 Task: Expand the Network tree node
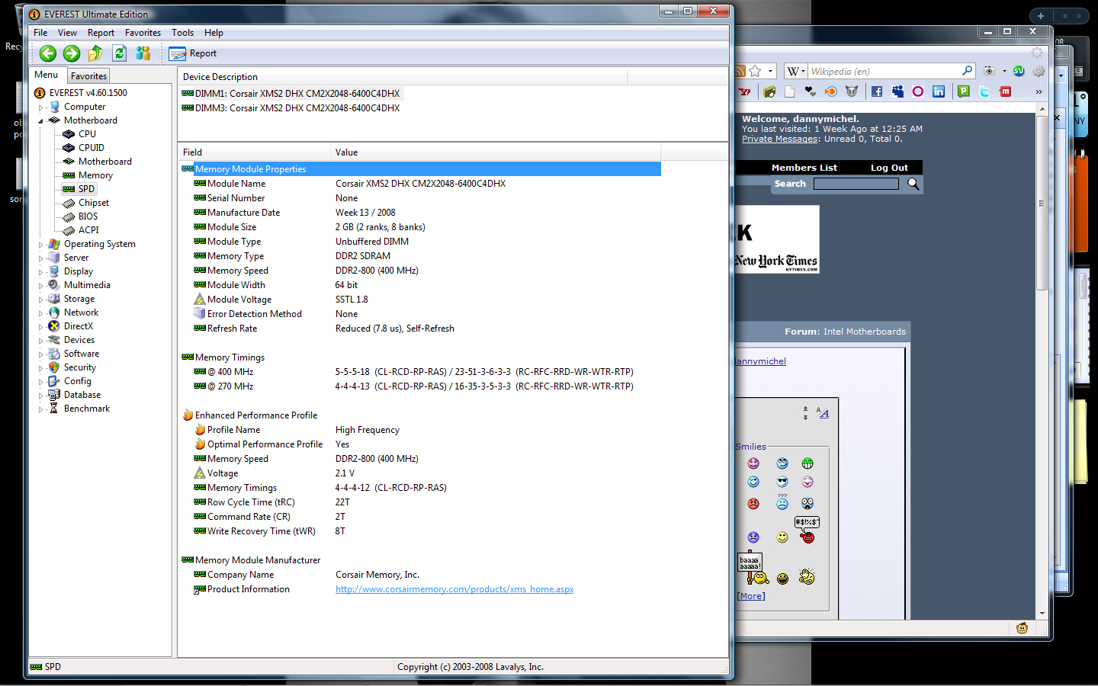[x=41, y=313]
